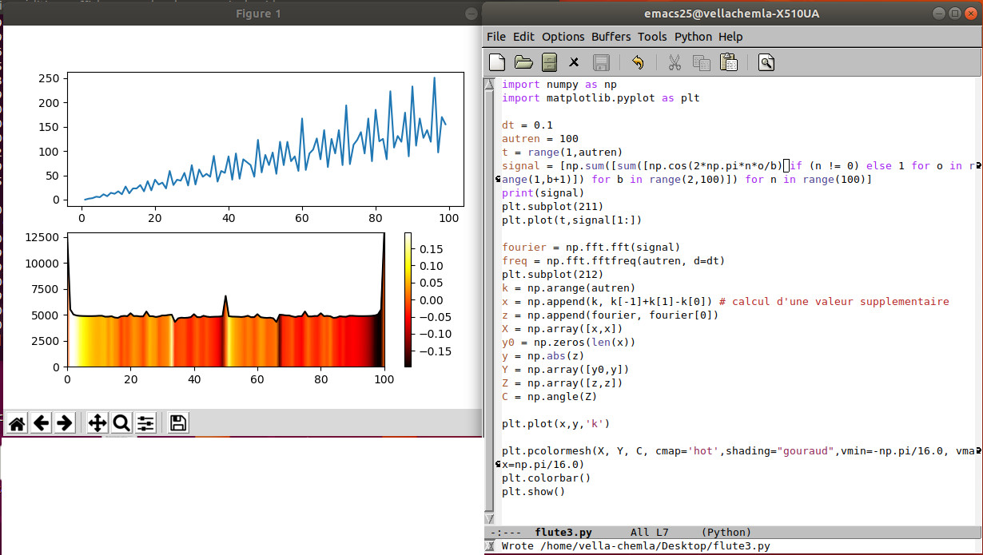Click the open folder icon in Emacs

pos(523,62)
